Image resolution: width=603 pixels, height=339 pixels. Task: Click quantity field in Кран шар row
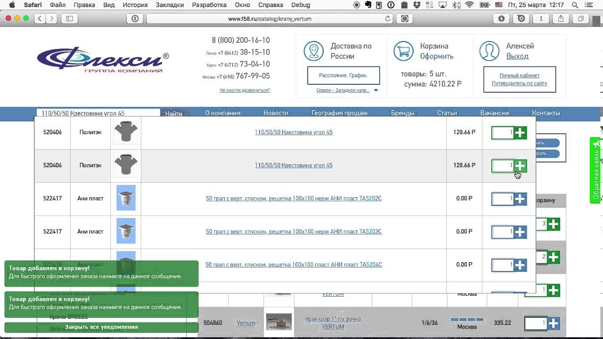[x=536, y=323]
